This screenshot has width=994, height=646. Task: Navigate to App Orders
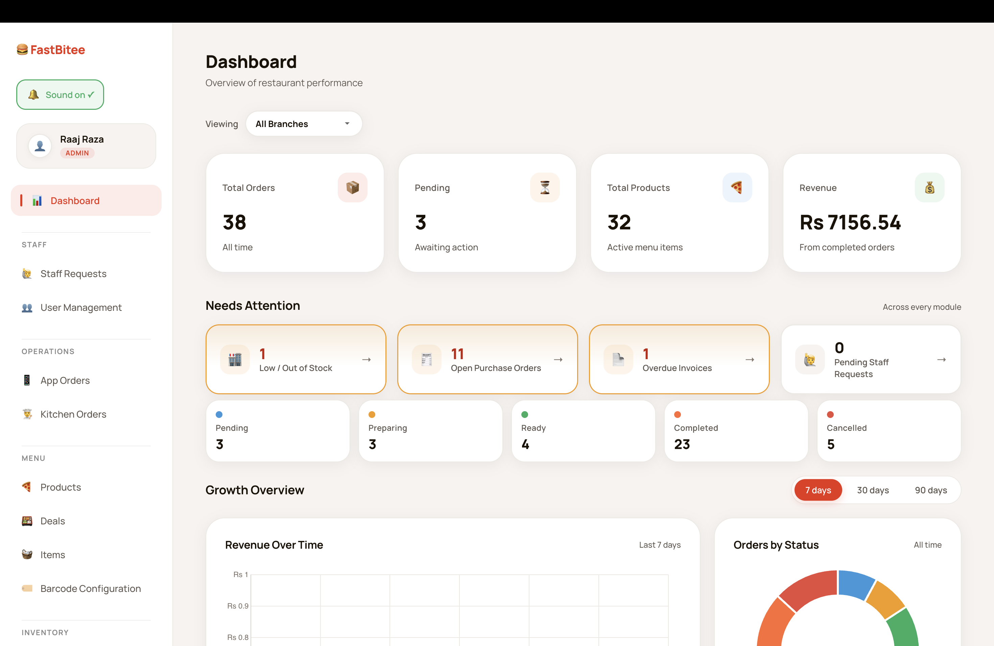86,380
